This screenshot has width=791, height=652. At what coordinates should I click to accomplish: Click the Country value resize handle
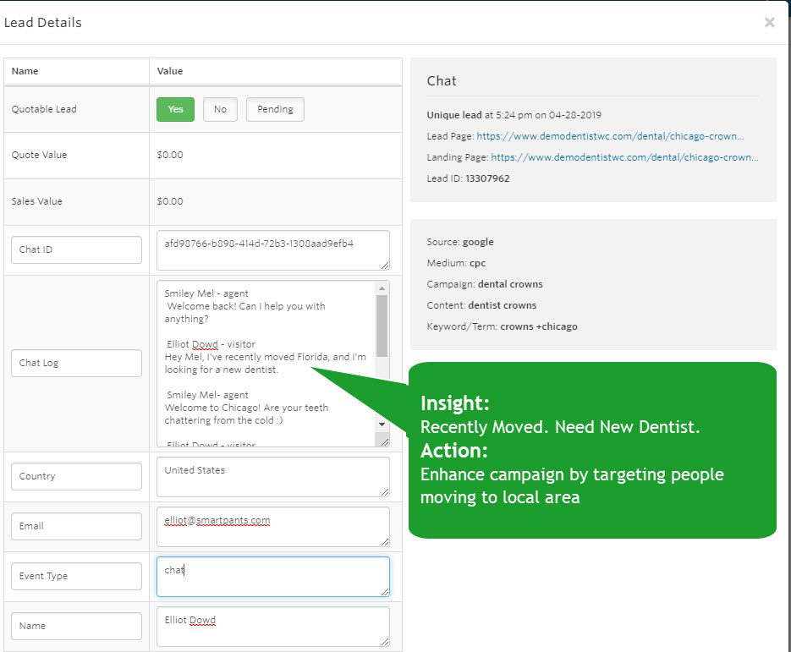[x=385, y=491]
